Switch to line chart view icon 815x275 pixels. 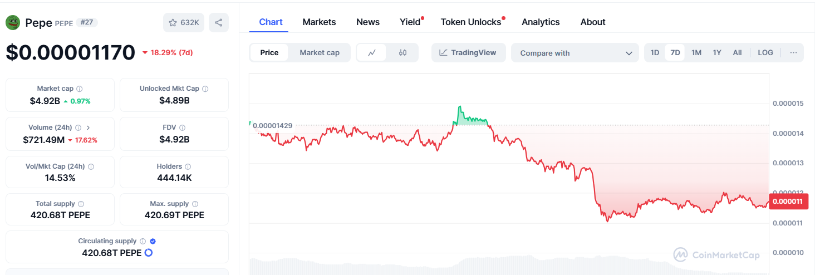click(x=372, y=53)
